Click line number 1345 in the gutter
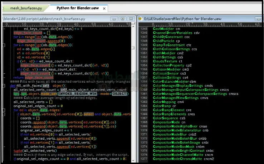The width and height of the screenshot is (264, 164). click(143, 29)
